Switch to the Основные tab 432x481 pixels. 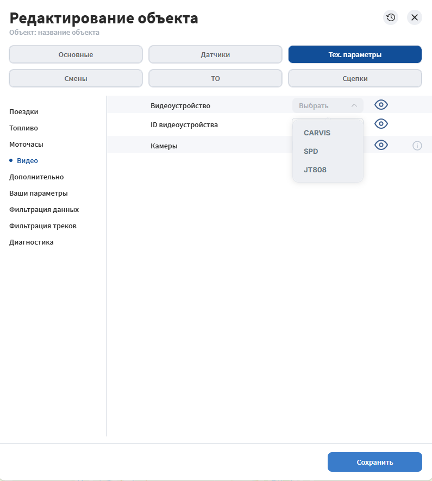[x=76, y=54]
